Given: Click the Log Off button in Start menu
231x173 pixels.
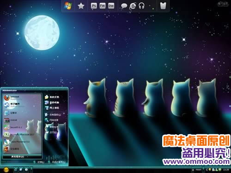Looking at the screenshot, I should [x=39, y=162].
